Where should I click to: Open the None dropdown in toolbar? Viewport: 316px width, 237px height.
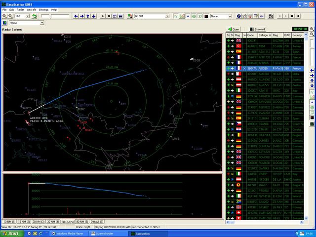pyautogui.click(x=230, y=16)
